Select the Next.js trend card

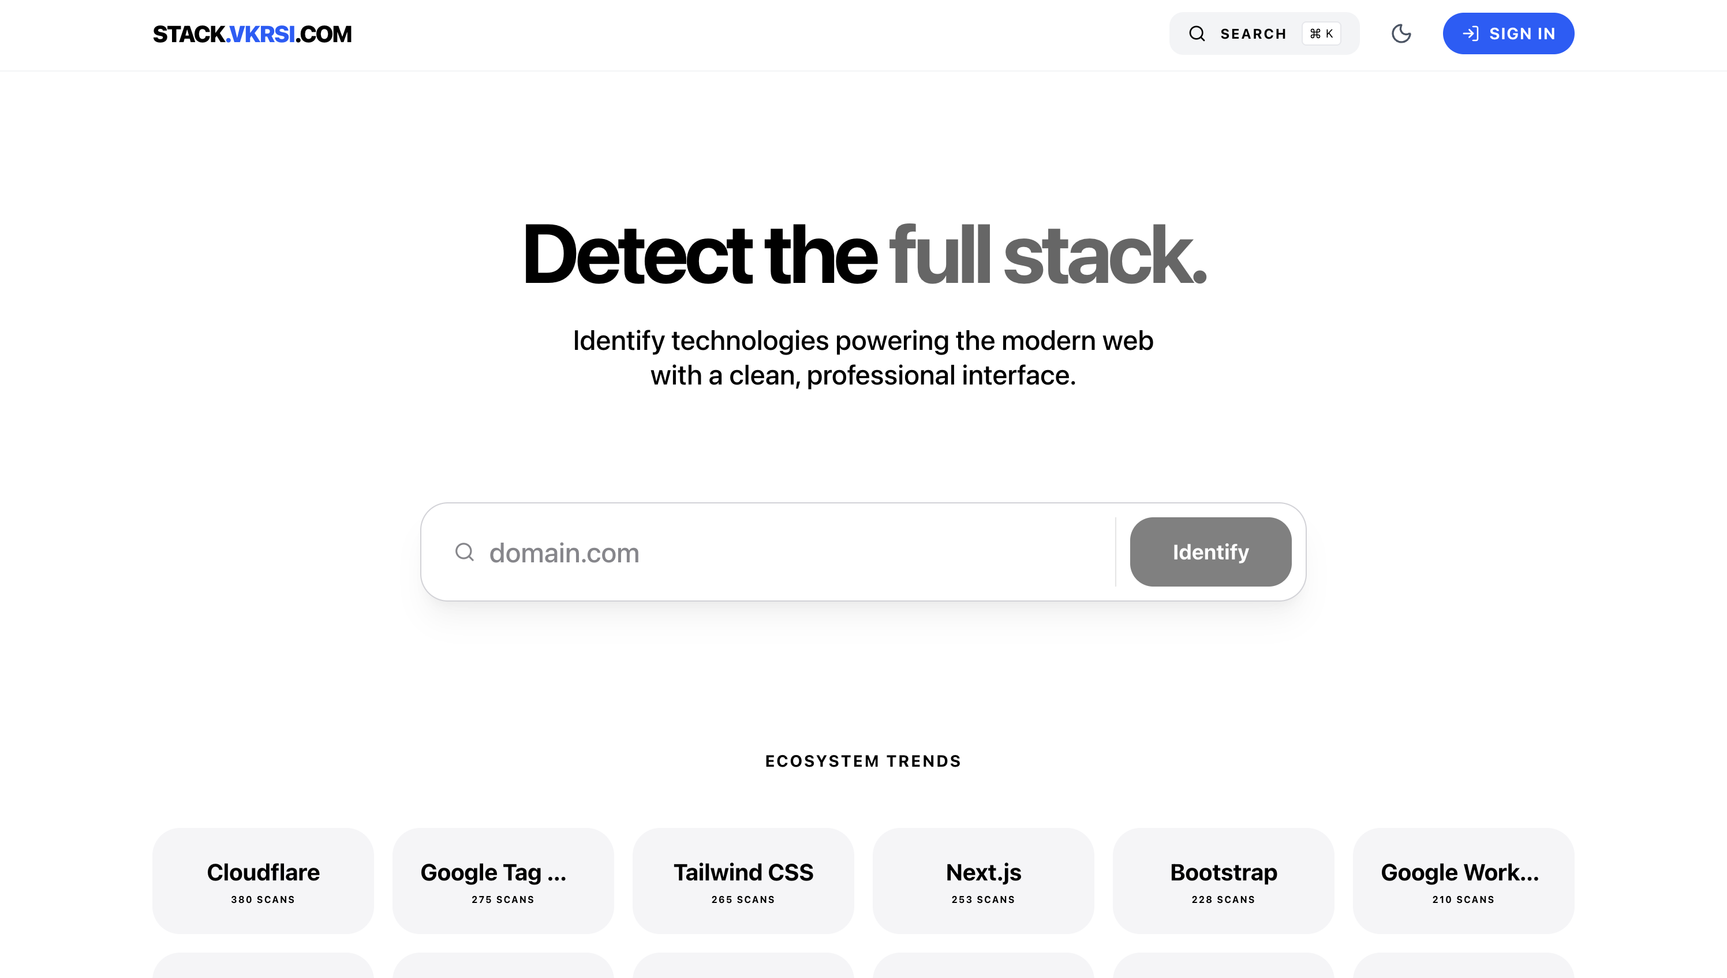coord(983,880)
